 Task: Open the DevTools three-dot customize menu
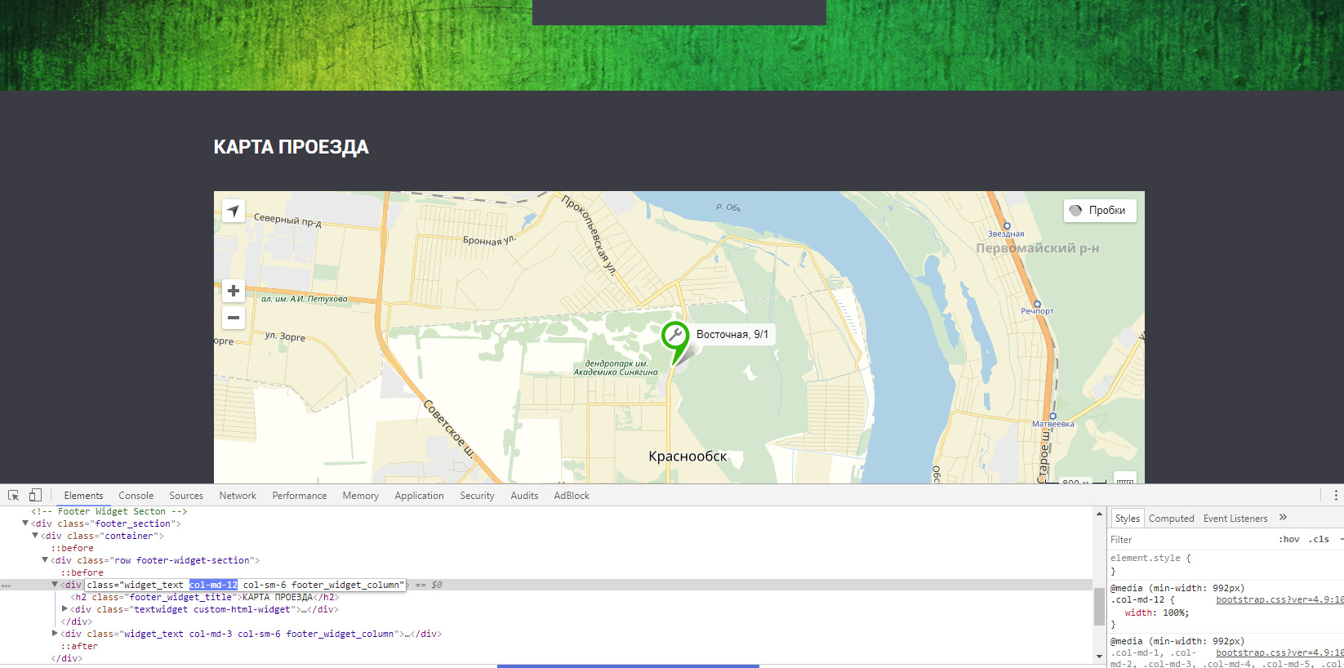(x=1335, y=496)
